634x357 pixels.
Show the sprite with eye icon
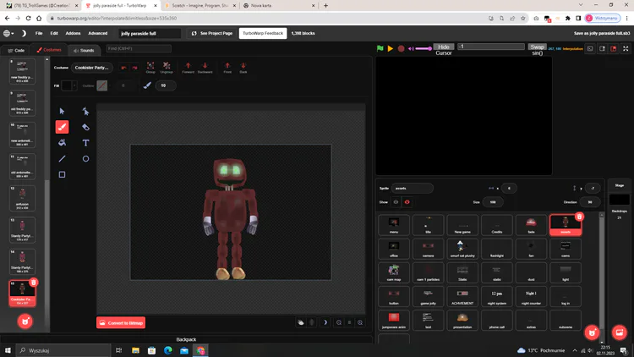[396, 202]
